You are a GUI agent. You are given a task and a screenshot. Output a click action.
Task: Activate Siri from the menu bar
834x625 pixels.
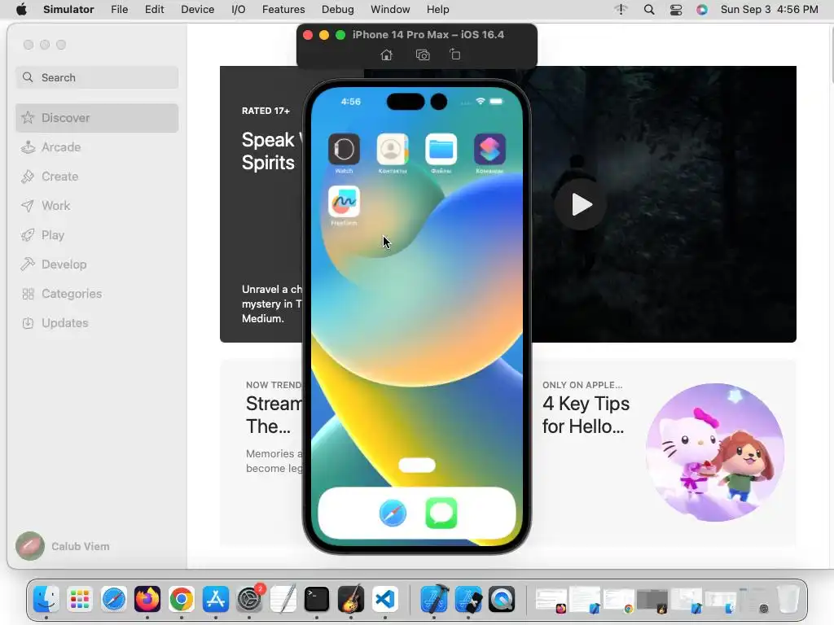[x=702, y=10]
